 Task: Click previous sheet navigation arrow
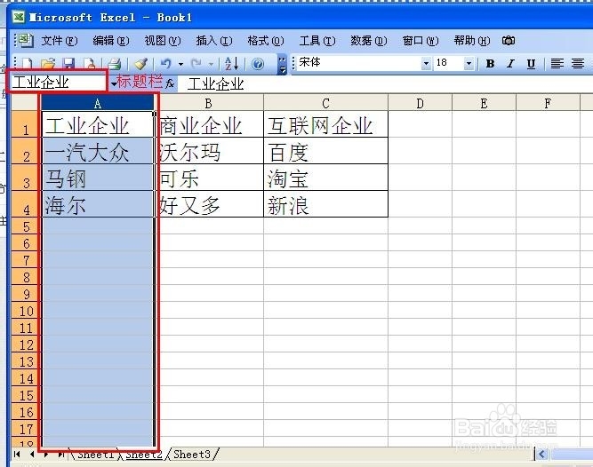tap(32, 455)
